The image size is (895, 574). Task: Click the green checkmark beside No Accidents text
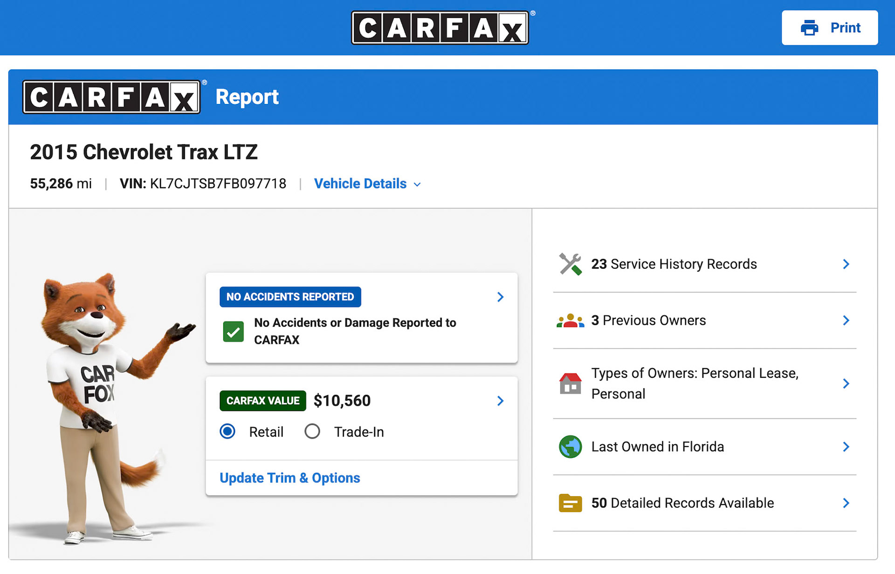click(x=233, y=332)
